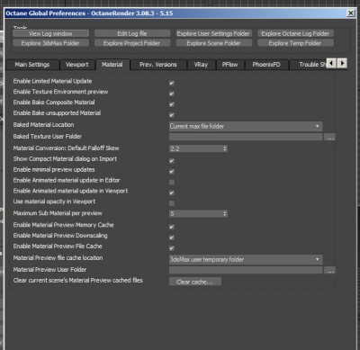Close the Octane Global Preferences dialog
This screenshot has height=350, width=360.
(350, 13)
